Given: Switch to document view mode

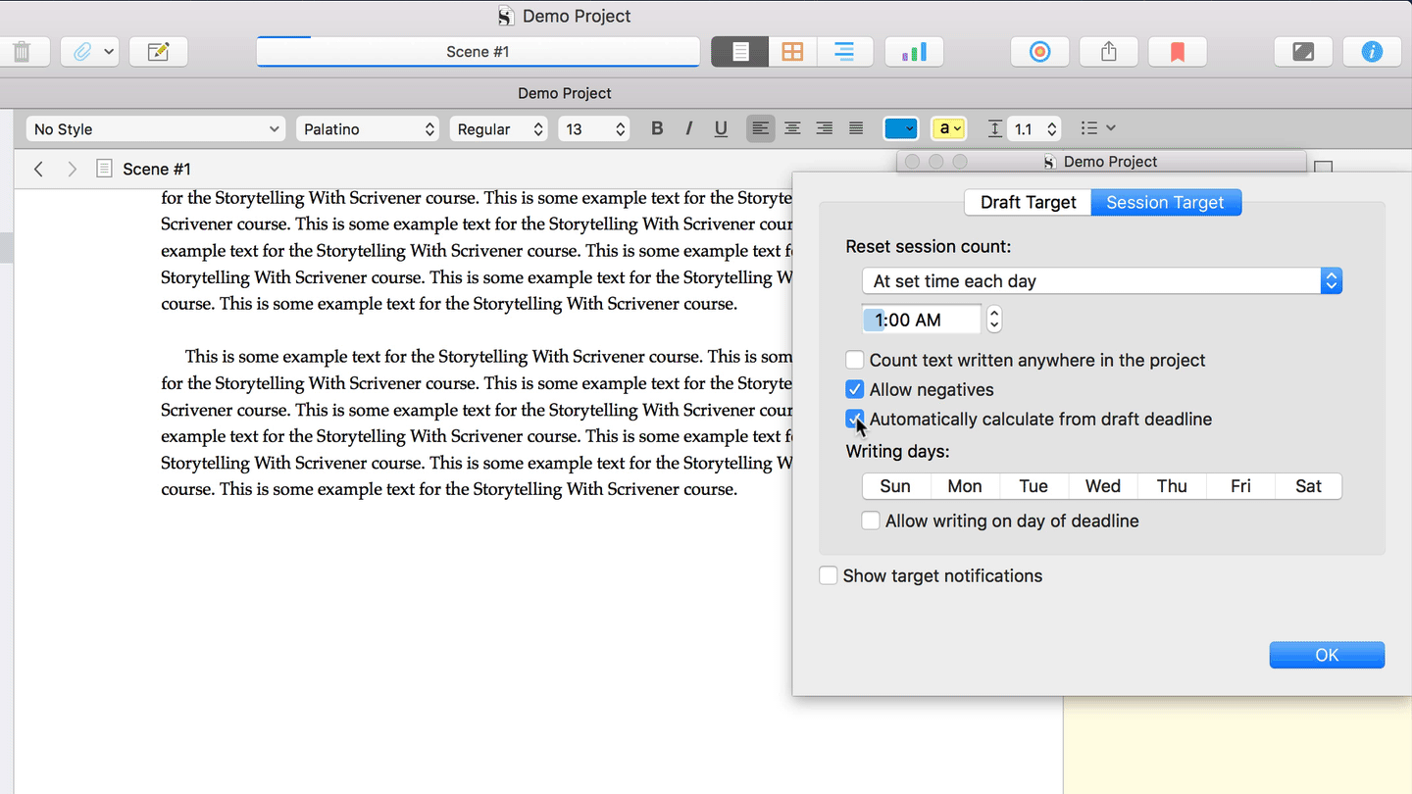Looking at the screenshot, I should pos(740,52).
